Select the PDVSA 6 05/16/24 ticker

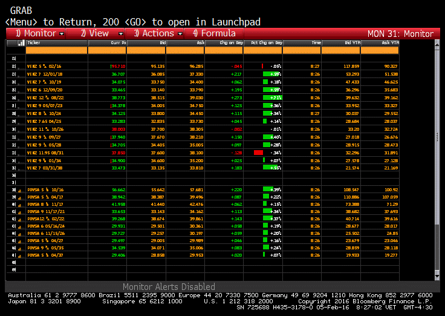tap(46, 226)
